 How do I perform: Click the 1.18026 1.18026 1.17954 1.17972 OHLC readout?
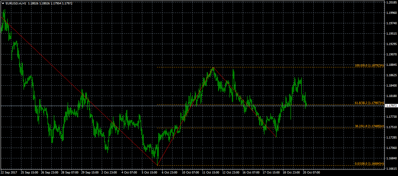[x=50, y=3]
